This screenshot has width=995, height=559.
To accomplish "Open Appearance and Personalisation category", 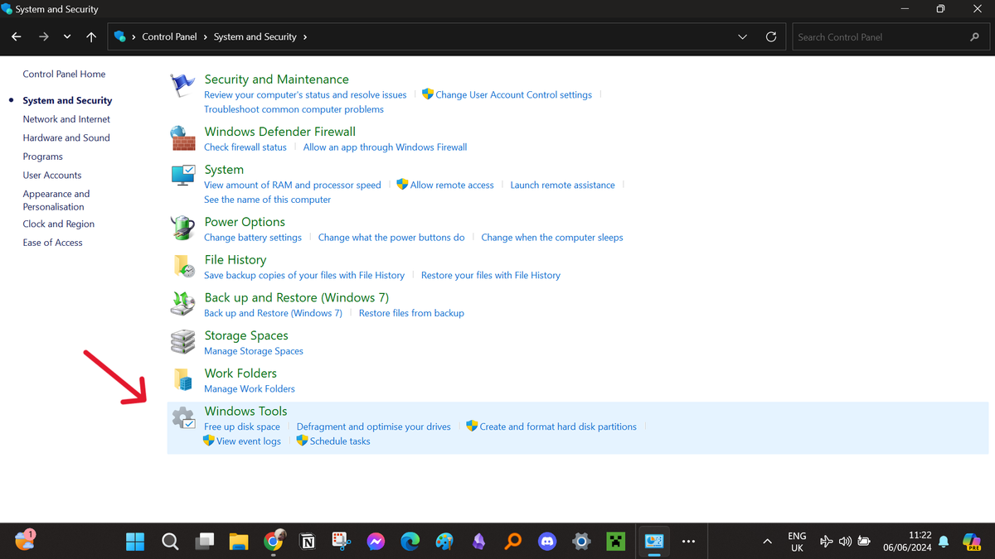I will click(x=56, y=200).
